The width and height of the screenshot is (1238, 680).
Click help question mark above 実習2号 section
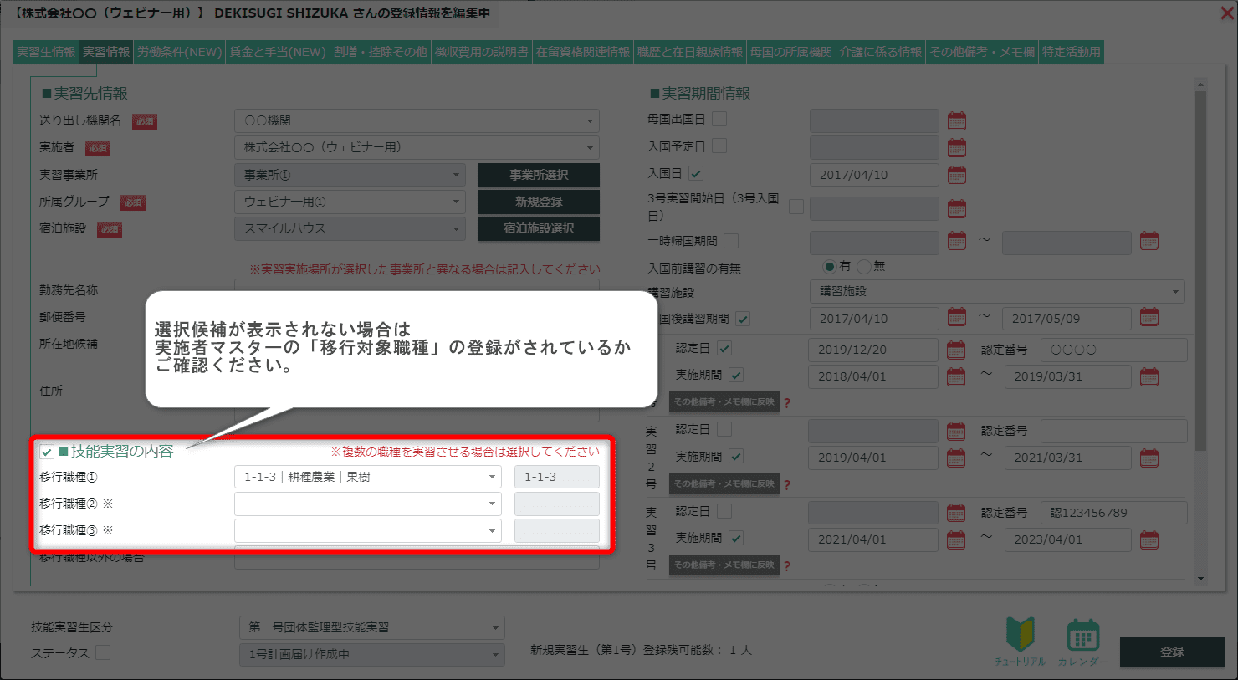point(786,403)
